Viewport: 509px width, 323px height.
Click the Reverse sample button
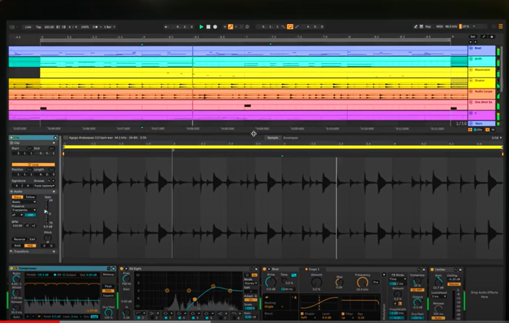point(20,239)
